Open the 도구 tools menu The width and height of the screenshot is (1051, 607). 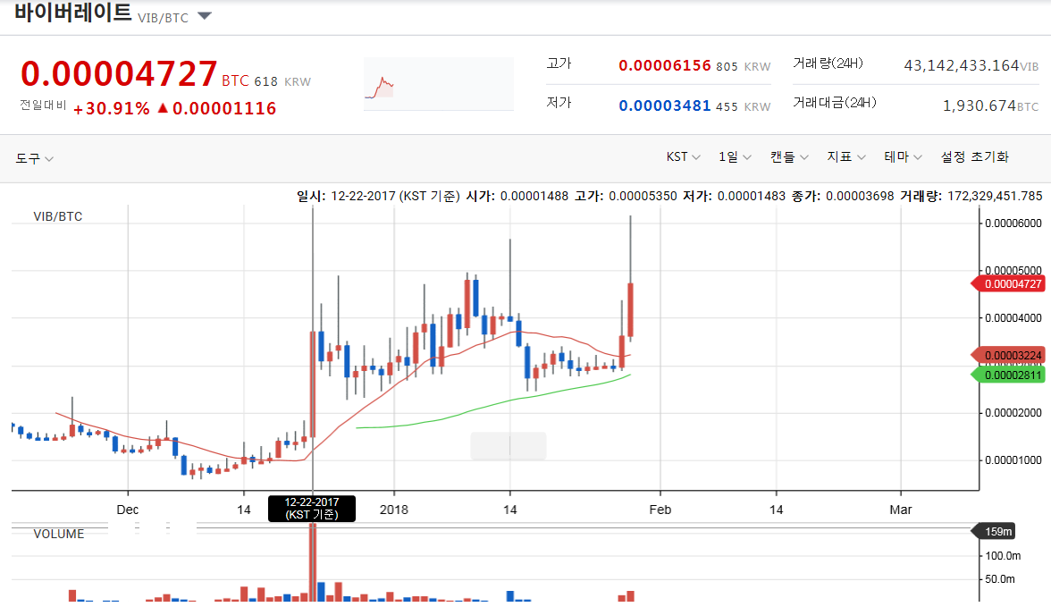(33, 157)
